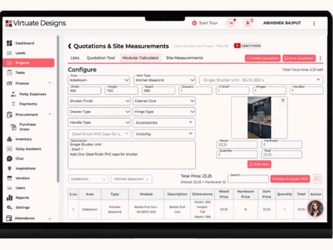This screenshot has width=333, height=250.
Task: Open the Procurement icon
Action: (x=9, y=115)
